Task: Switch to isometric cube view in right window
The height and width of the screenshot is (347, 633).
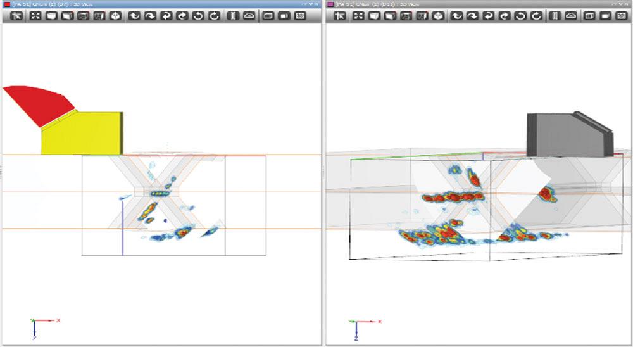Action: 438,16
